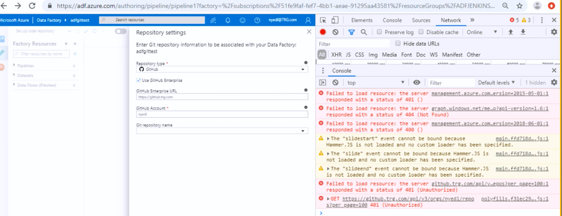This screenshot has height=216, width=562.
Task: Expand the Datasets tree node
Action: (14, 75)
